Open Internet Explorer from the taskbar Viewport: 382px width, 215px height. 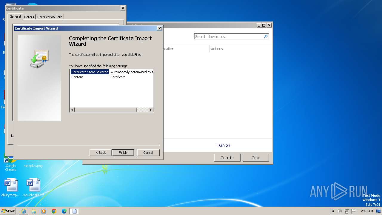pyautogui.click(x=24, y=211)
